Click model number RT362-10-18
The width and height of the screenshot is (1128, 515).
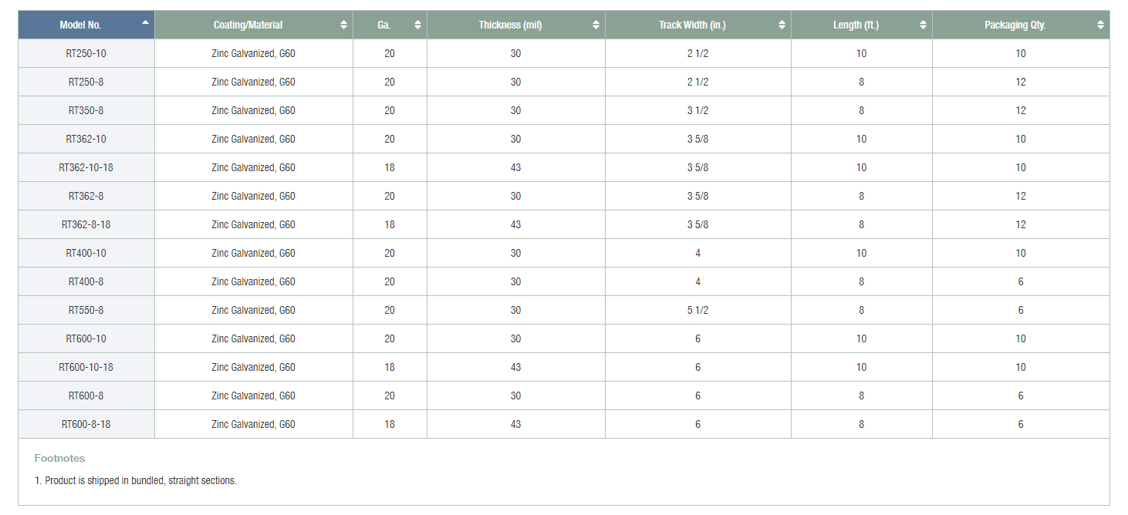click(x=86, y=167)
